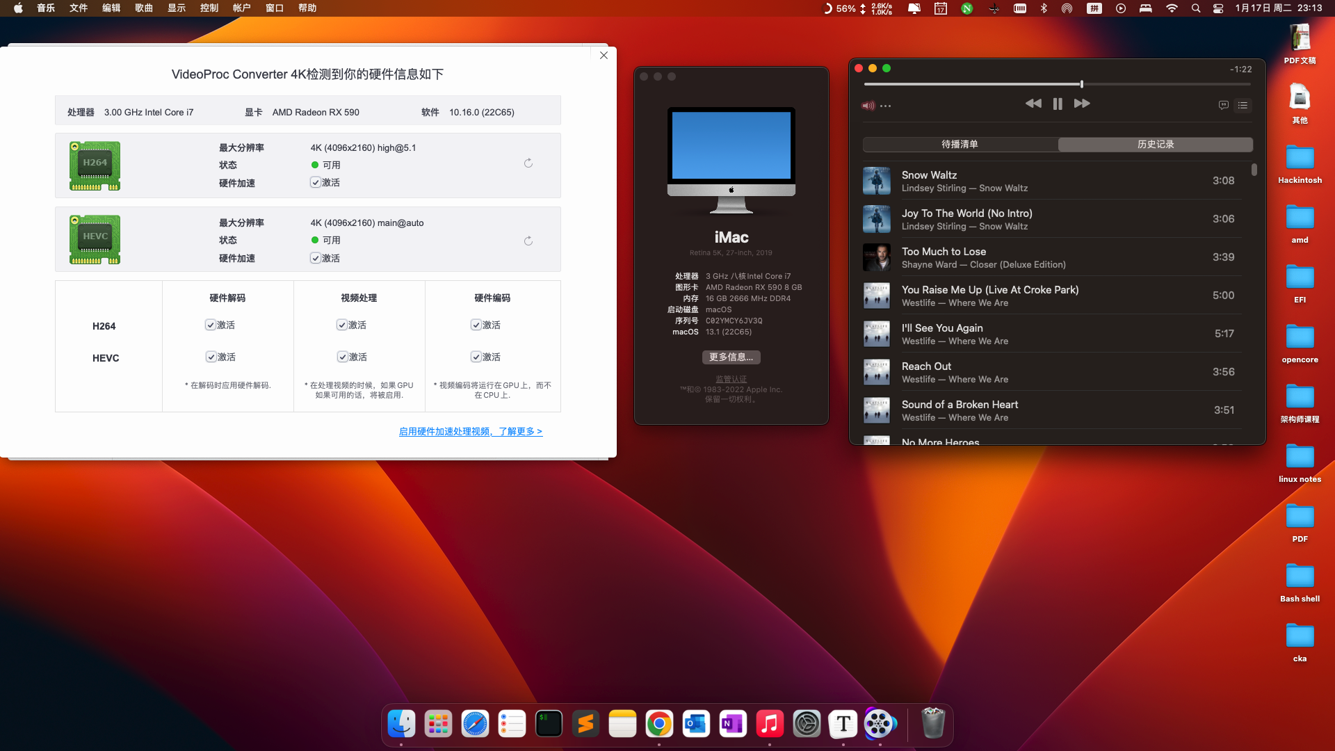Pause the current song in Music
Screen dimensions: 1335x751
[x=1058, y=104]
